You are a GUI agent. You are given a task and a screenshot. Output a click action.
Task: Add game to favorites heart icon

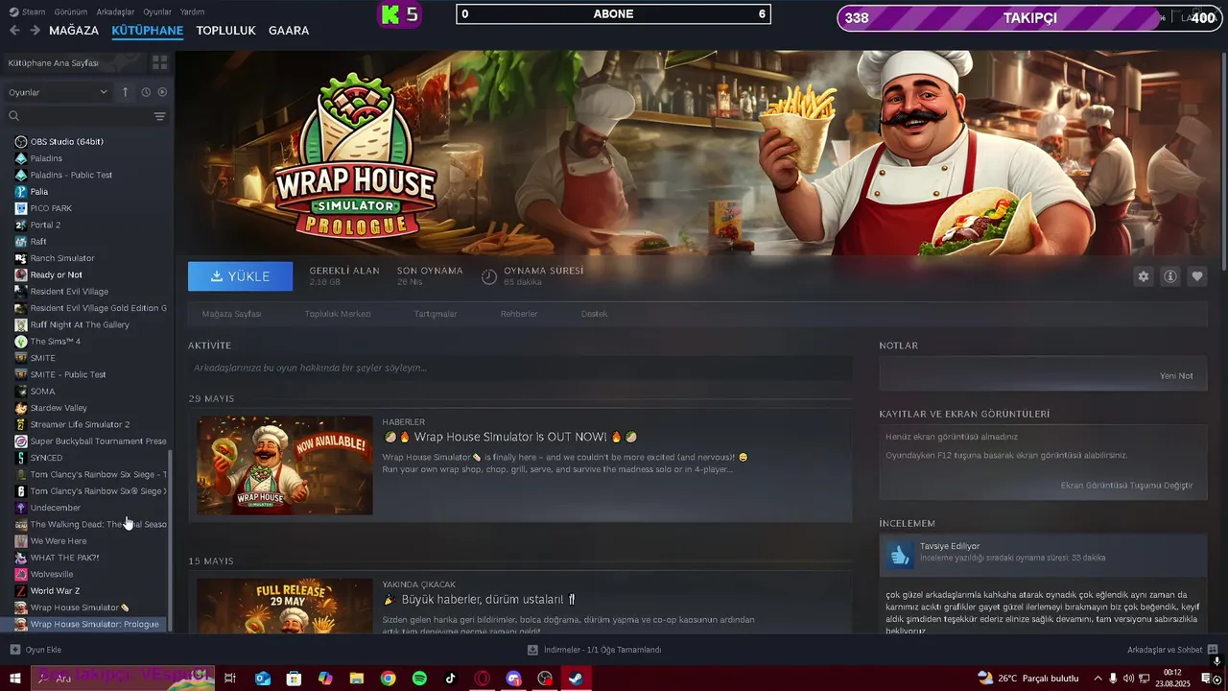pyautogui.click(x=1197, y=276)
